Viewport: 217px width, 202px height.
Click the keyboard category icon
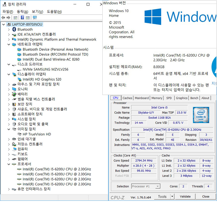click(14, 154)
